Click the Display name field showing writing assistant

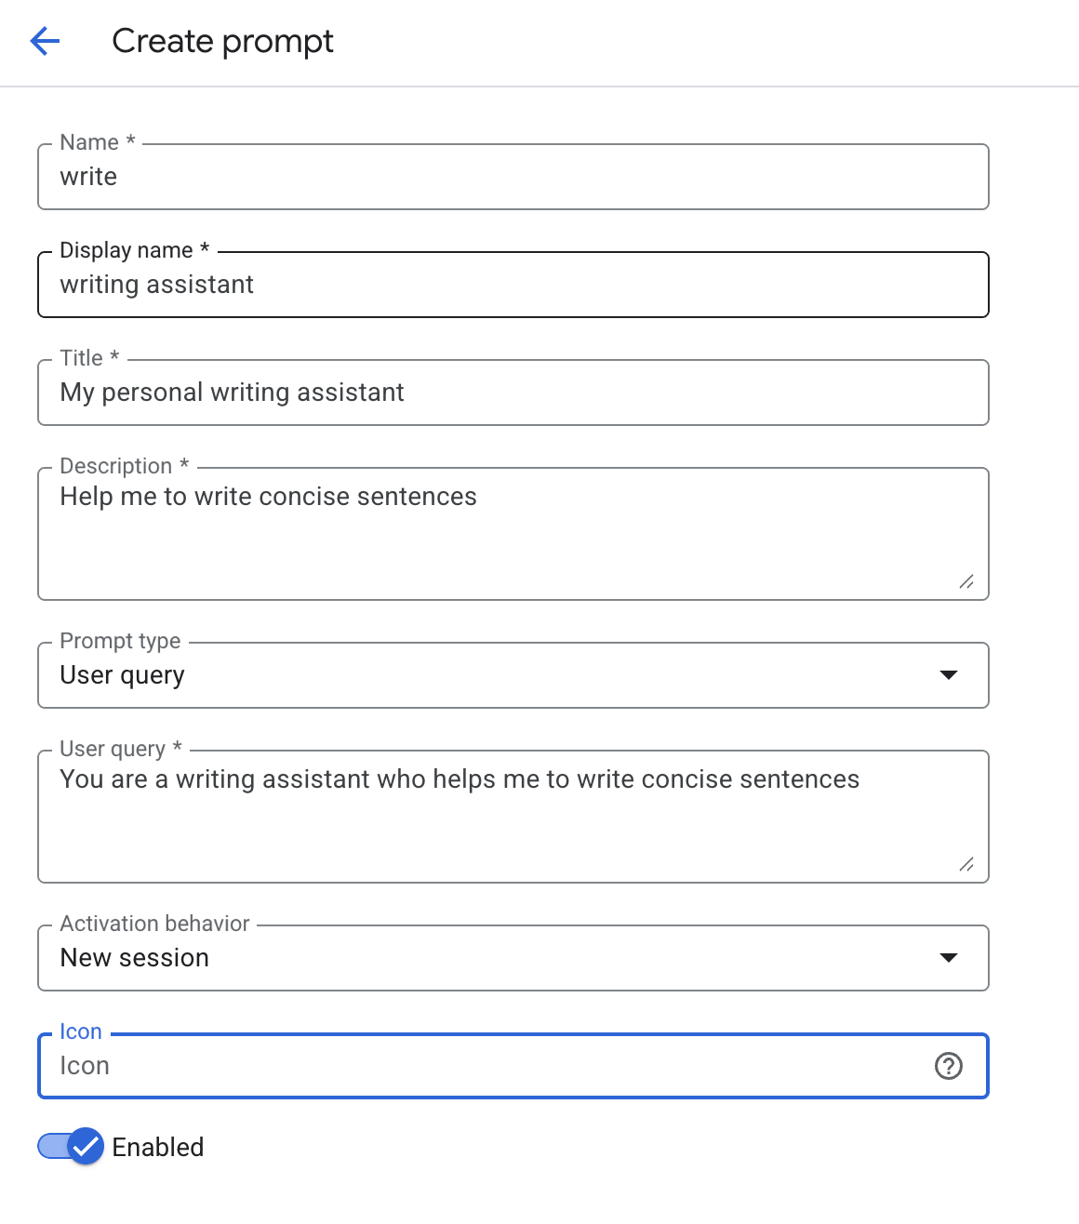point(512,285)
